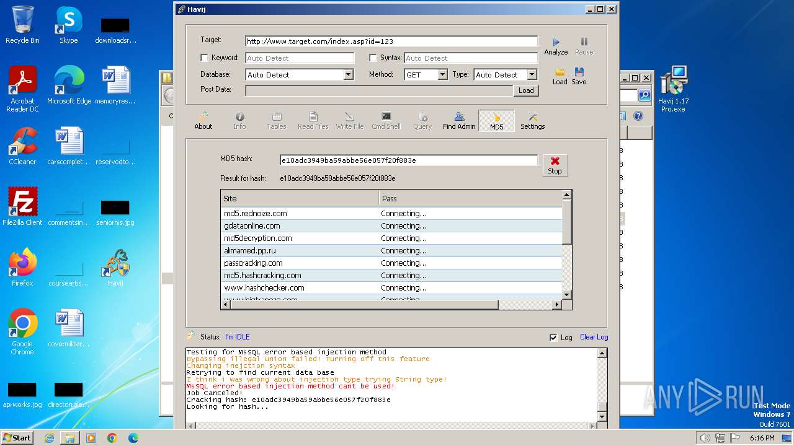794x446 pixels.
Task: Click the Havij desktop shortcut
Action: point(115,268)
